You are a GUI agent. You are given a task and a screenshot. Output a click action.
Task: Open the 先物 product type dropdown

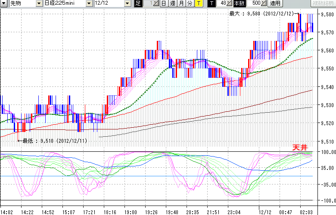40,3
